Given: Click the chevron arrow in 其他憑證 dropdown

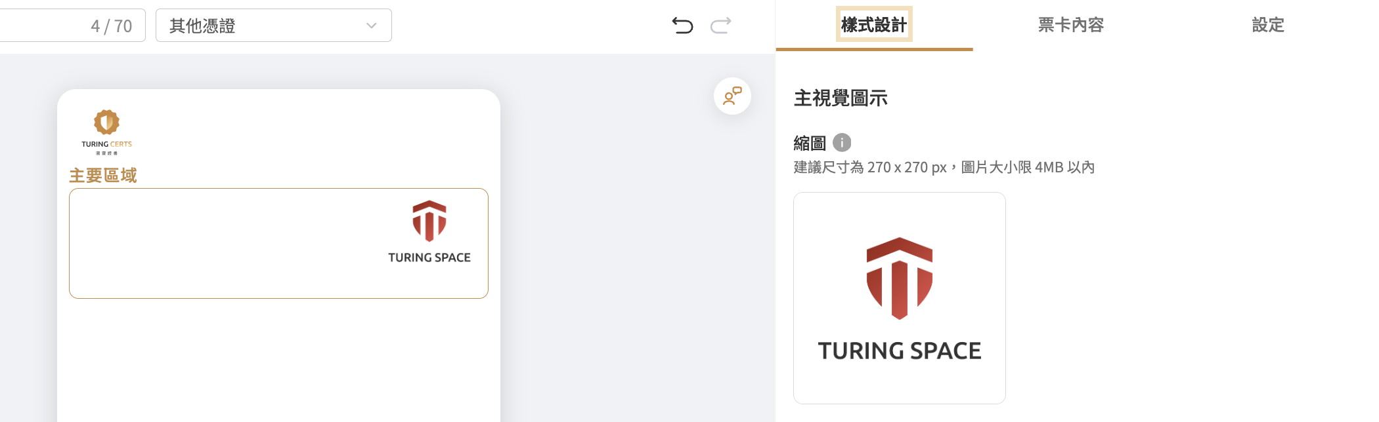Looking at the screenshot, I should point(371,26).
